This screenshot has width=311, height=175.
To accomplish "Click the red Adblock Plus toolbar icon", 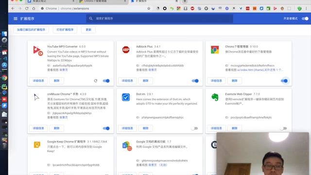I will pos(192,9).
